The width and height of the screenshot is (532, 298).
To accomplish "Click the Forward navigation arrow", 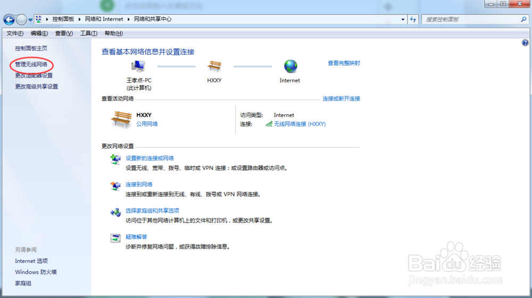I will pos(22,20).
